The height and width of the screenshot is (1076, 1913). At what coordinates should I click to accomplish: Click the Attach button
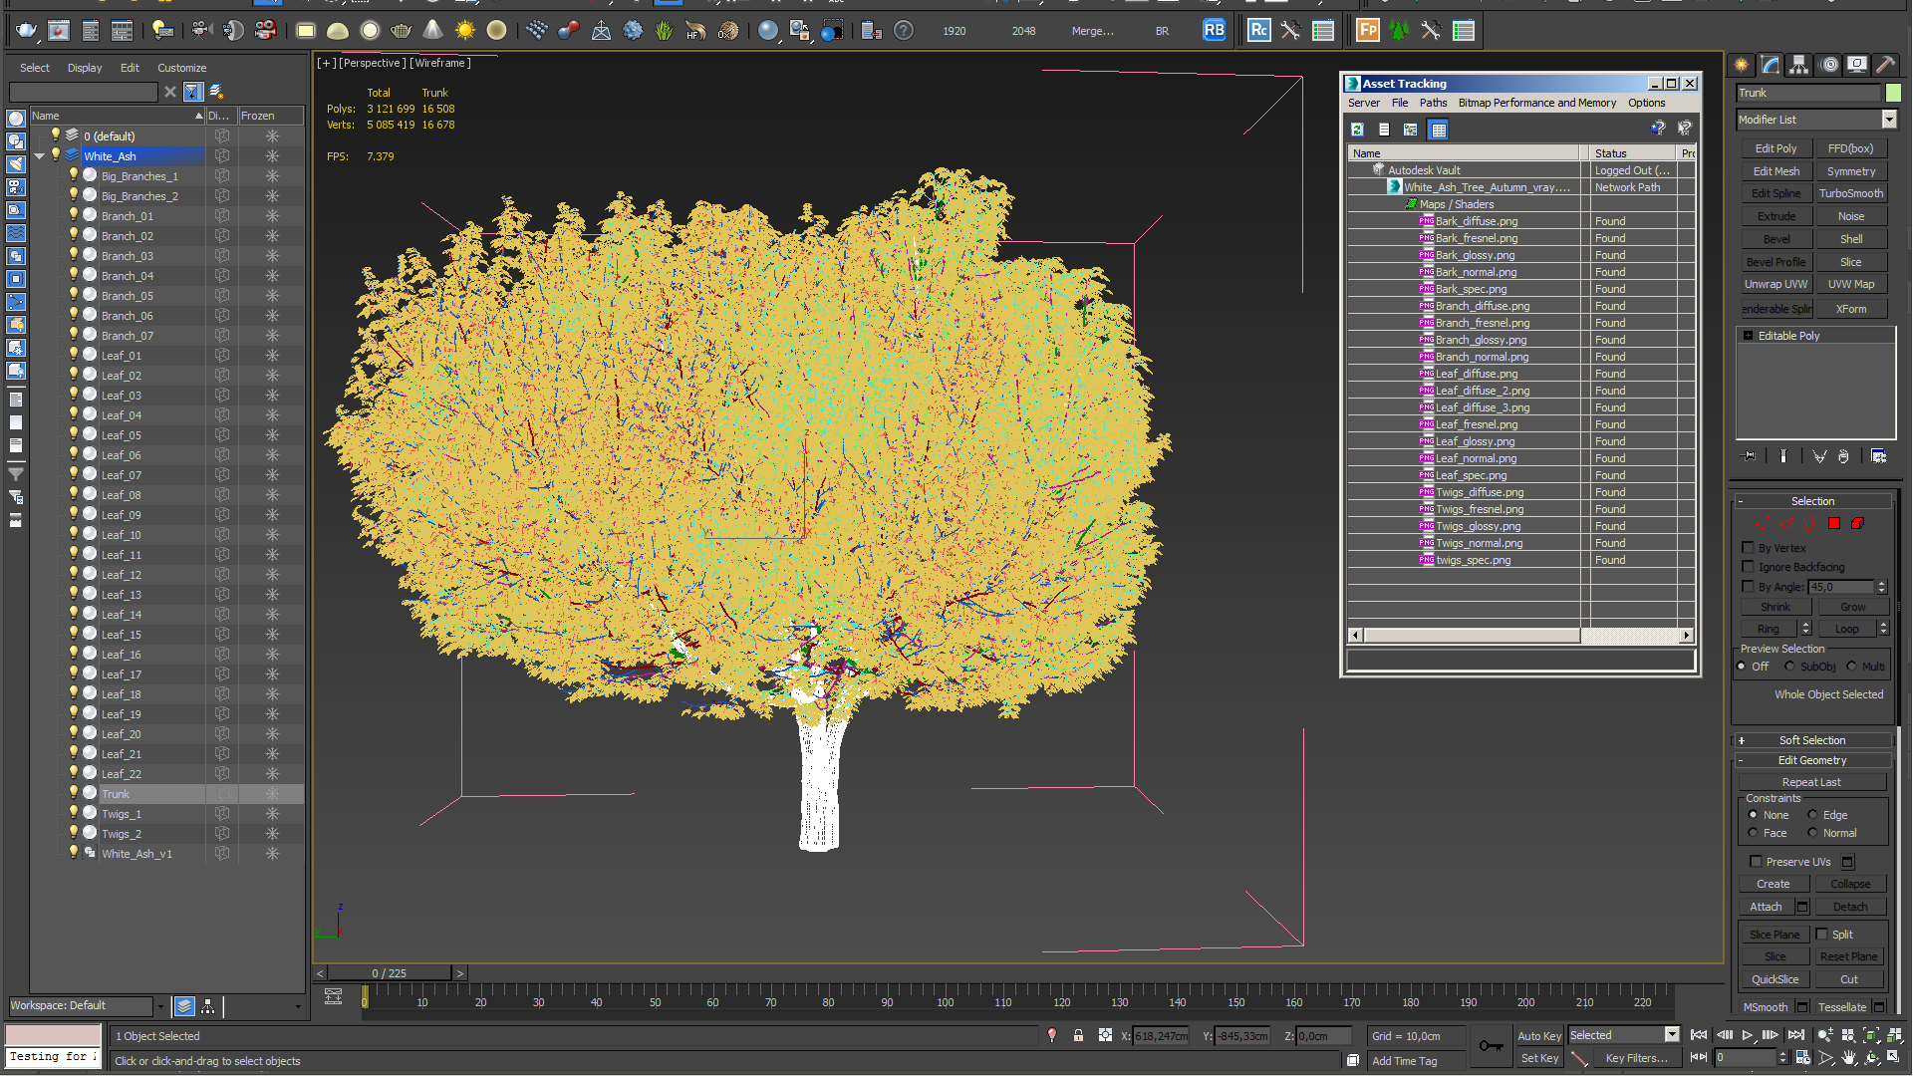(x=1766, y=907)
